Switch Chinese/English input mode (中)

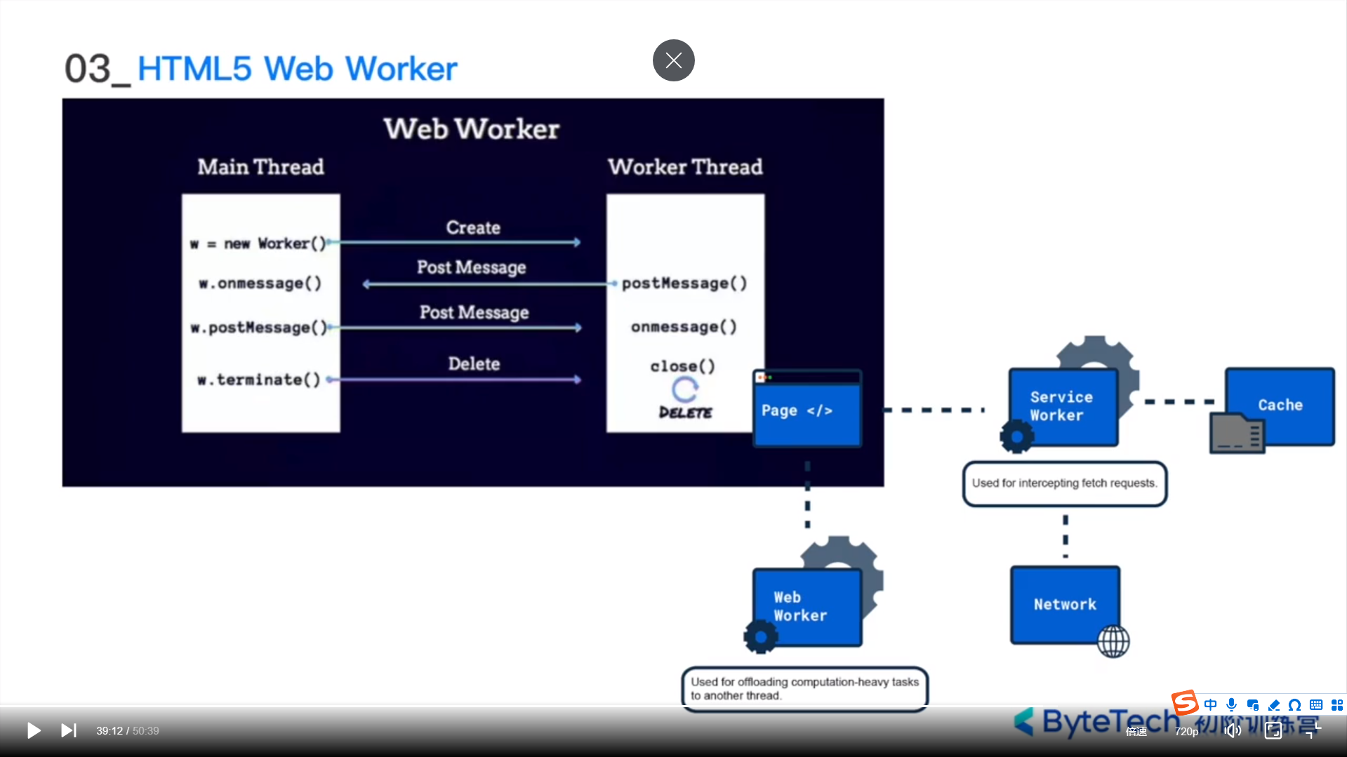(x=1211, y=704)
